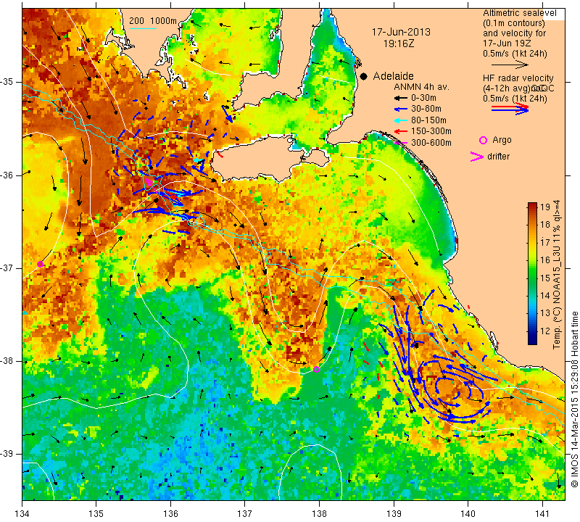Viewport: 580px width, 522px height.
Task: Click the black Adelaide city dot marker
Action: coord(364,76)
